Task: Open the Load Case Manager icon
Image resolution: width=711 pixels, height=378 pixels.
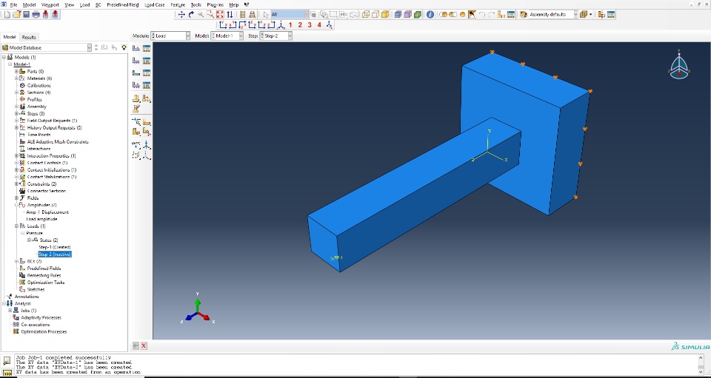Action: pos(147,85)
